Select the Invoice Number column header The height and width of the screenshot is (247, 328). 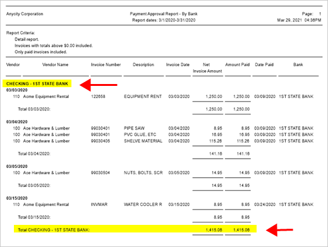click(x=106, y=64)
